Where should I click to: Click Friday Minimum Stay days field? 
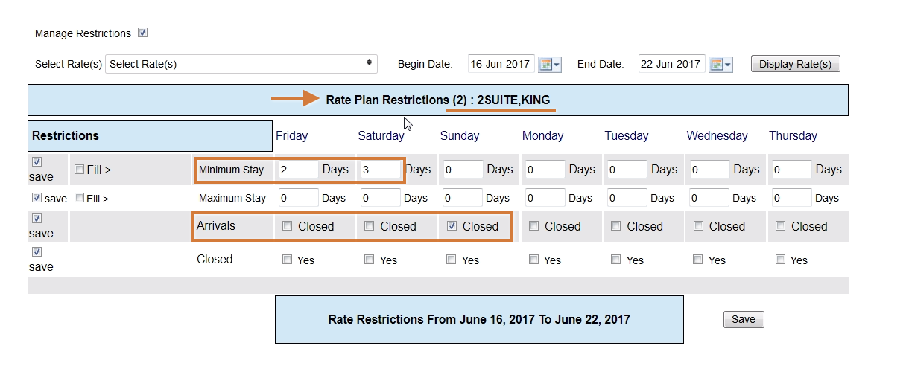point(296,170)
